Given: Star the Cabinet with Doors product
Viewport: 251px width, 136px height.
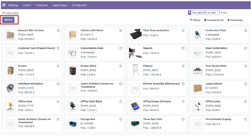Looking at the screenshot, I should coord(121,31).
